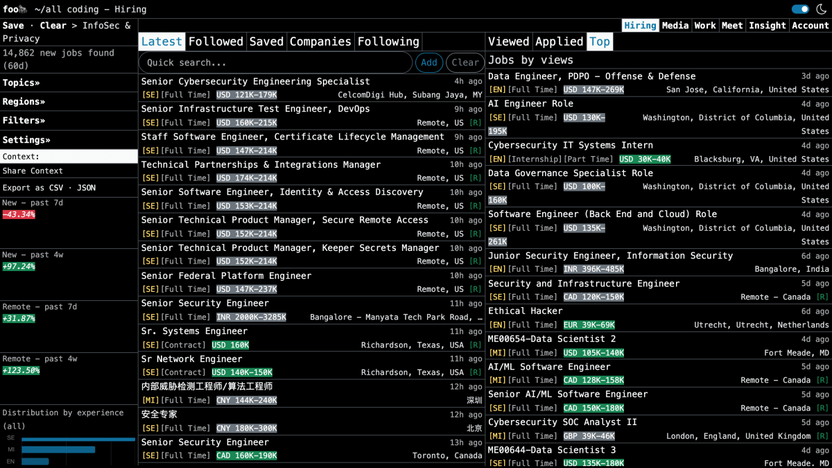
Task: Focus the Quick search field
Action: [275, 62]
